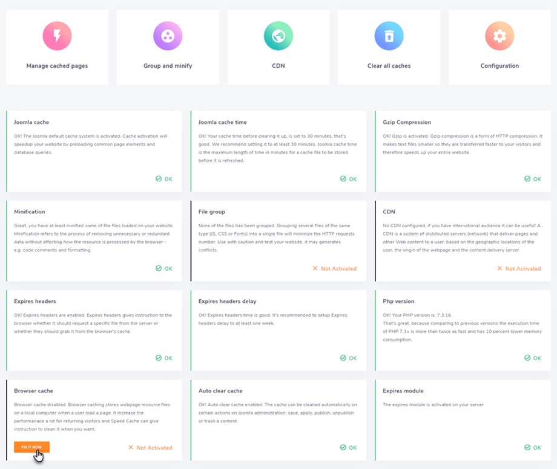Click the Joomla cache time card title
The height and width of the screenshot is (469, 557).
coord(222,122)
